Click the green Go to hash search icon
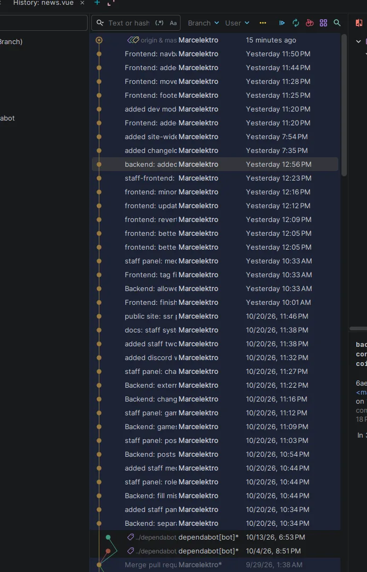The height and width of the screenshot is (572, 367). 337,23
